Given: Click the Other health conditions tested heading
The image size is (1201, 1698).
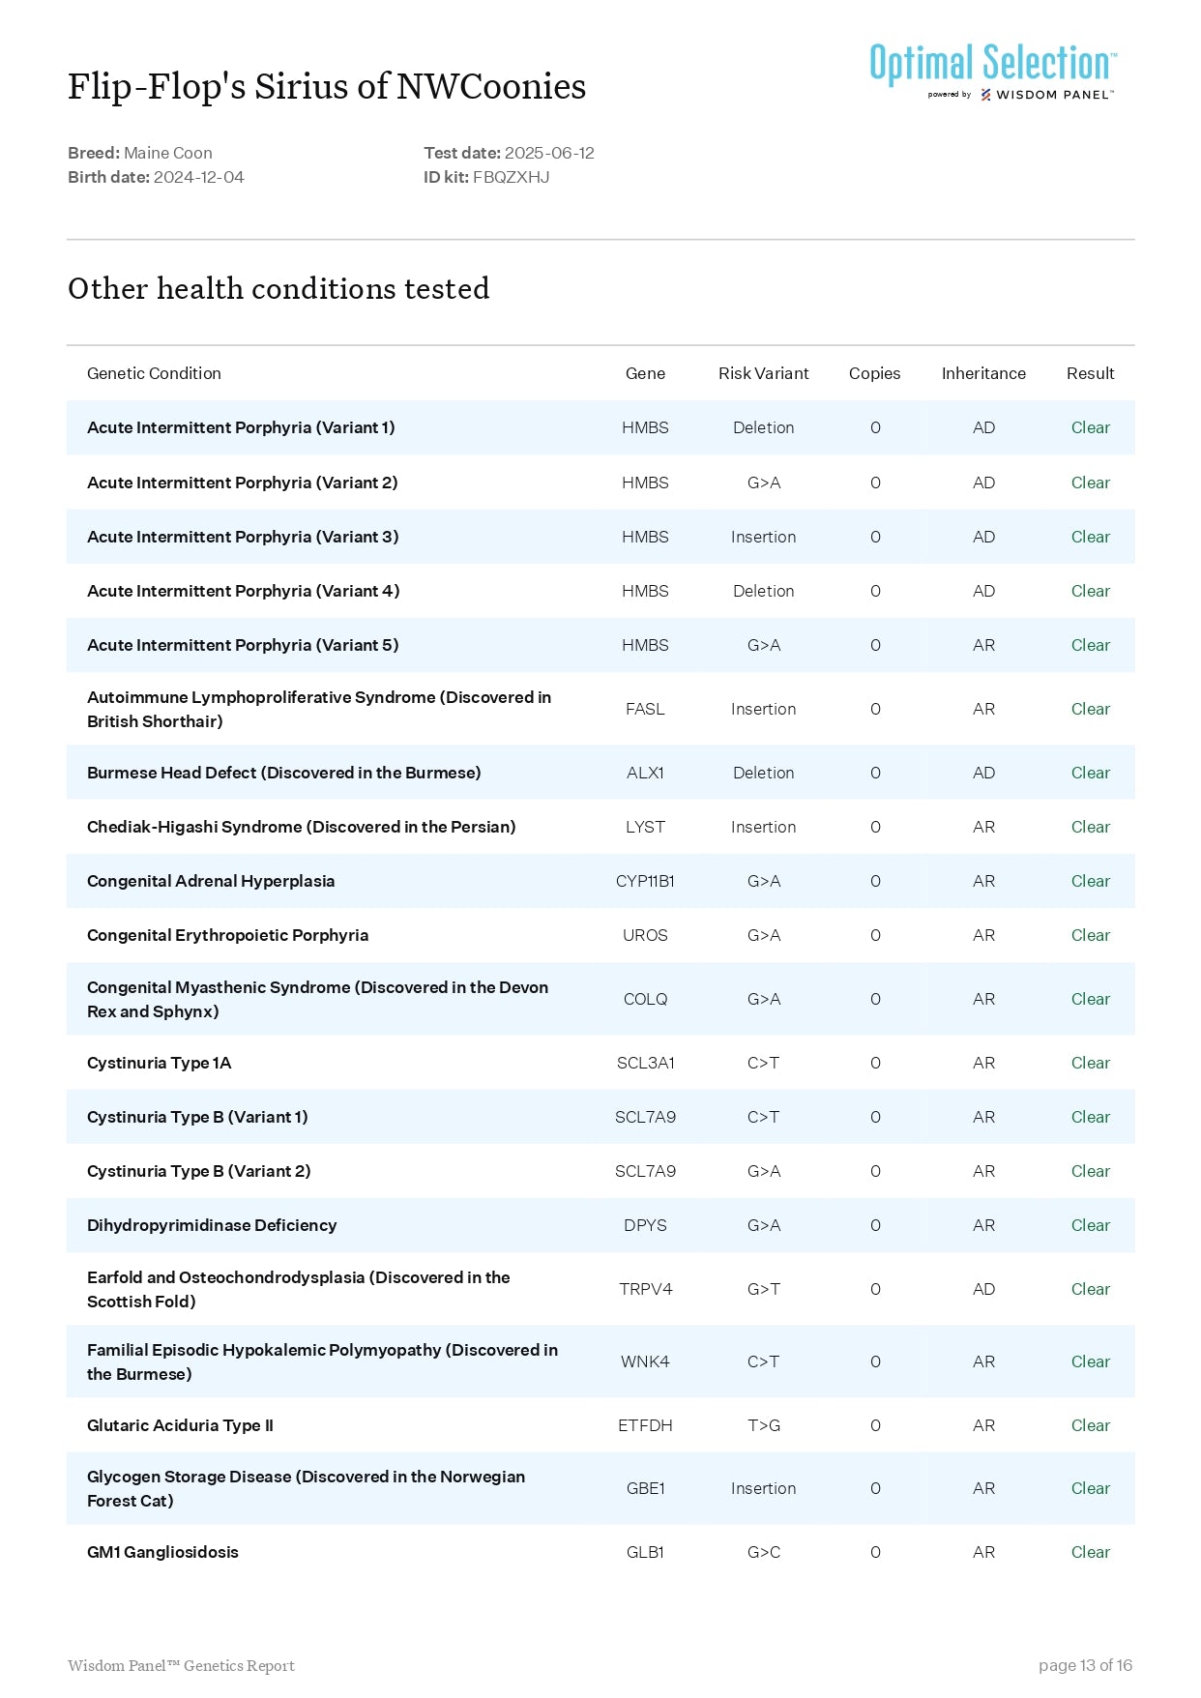Looking at the screenshot, I should coord(278,289).
